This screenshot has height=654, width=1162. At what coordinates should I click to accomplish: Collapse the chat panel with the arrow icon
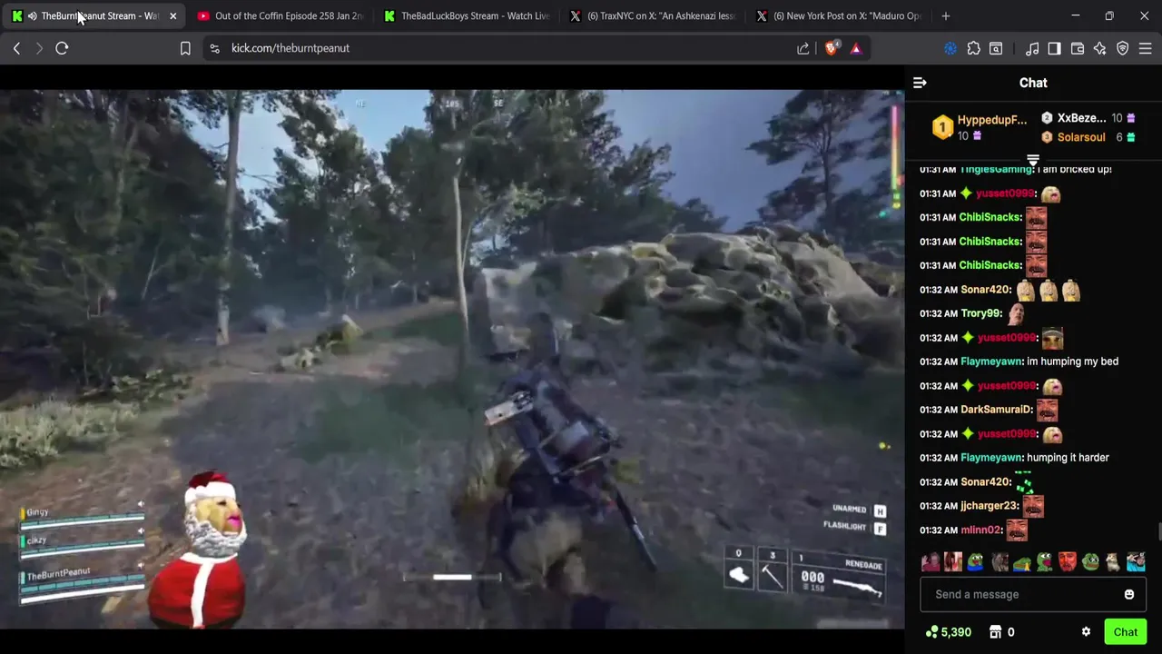tap(920, 83)
